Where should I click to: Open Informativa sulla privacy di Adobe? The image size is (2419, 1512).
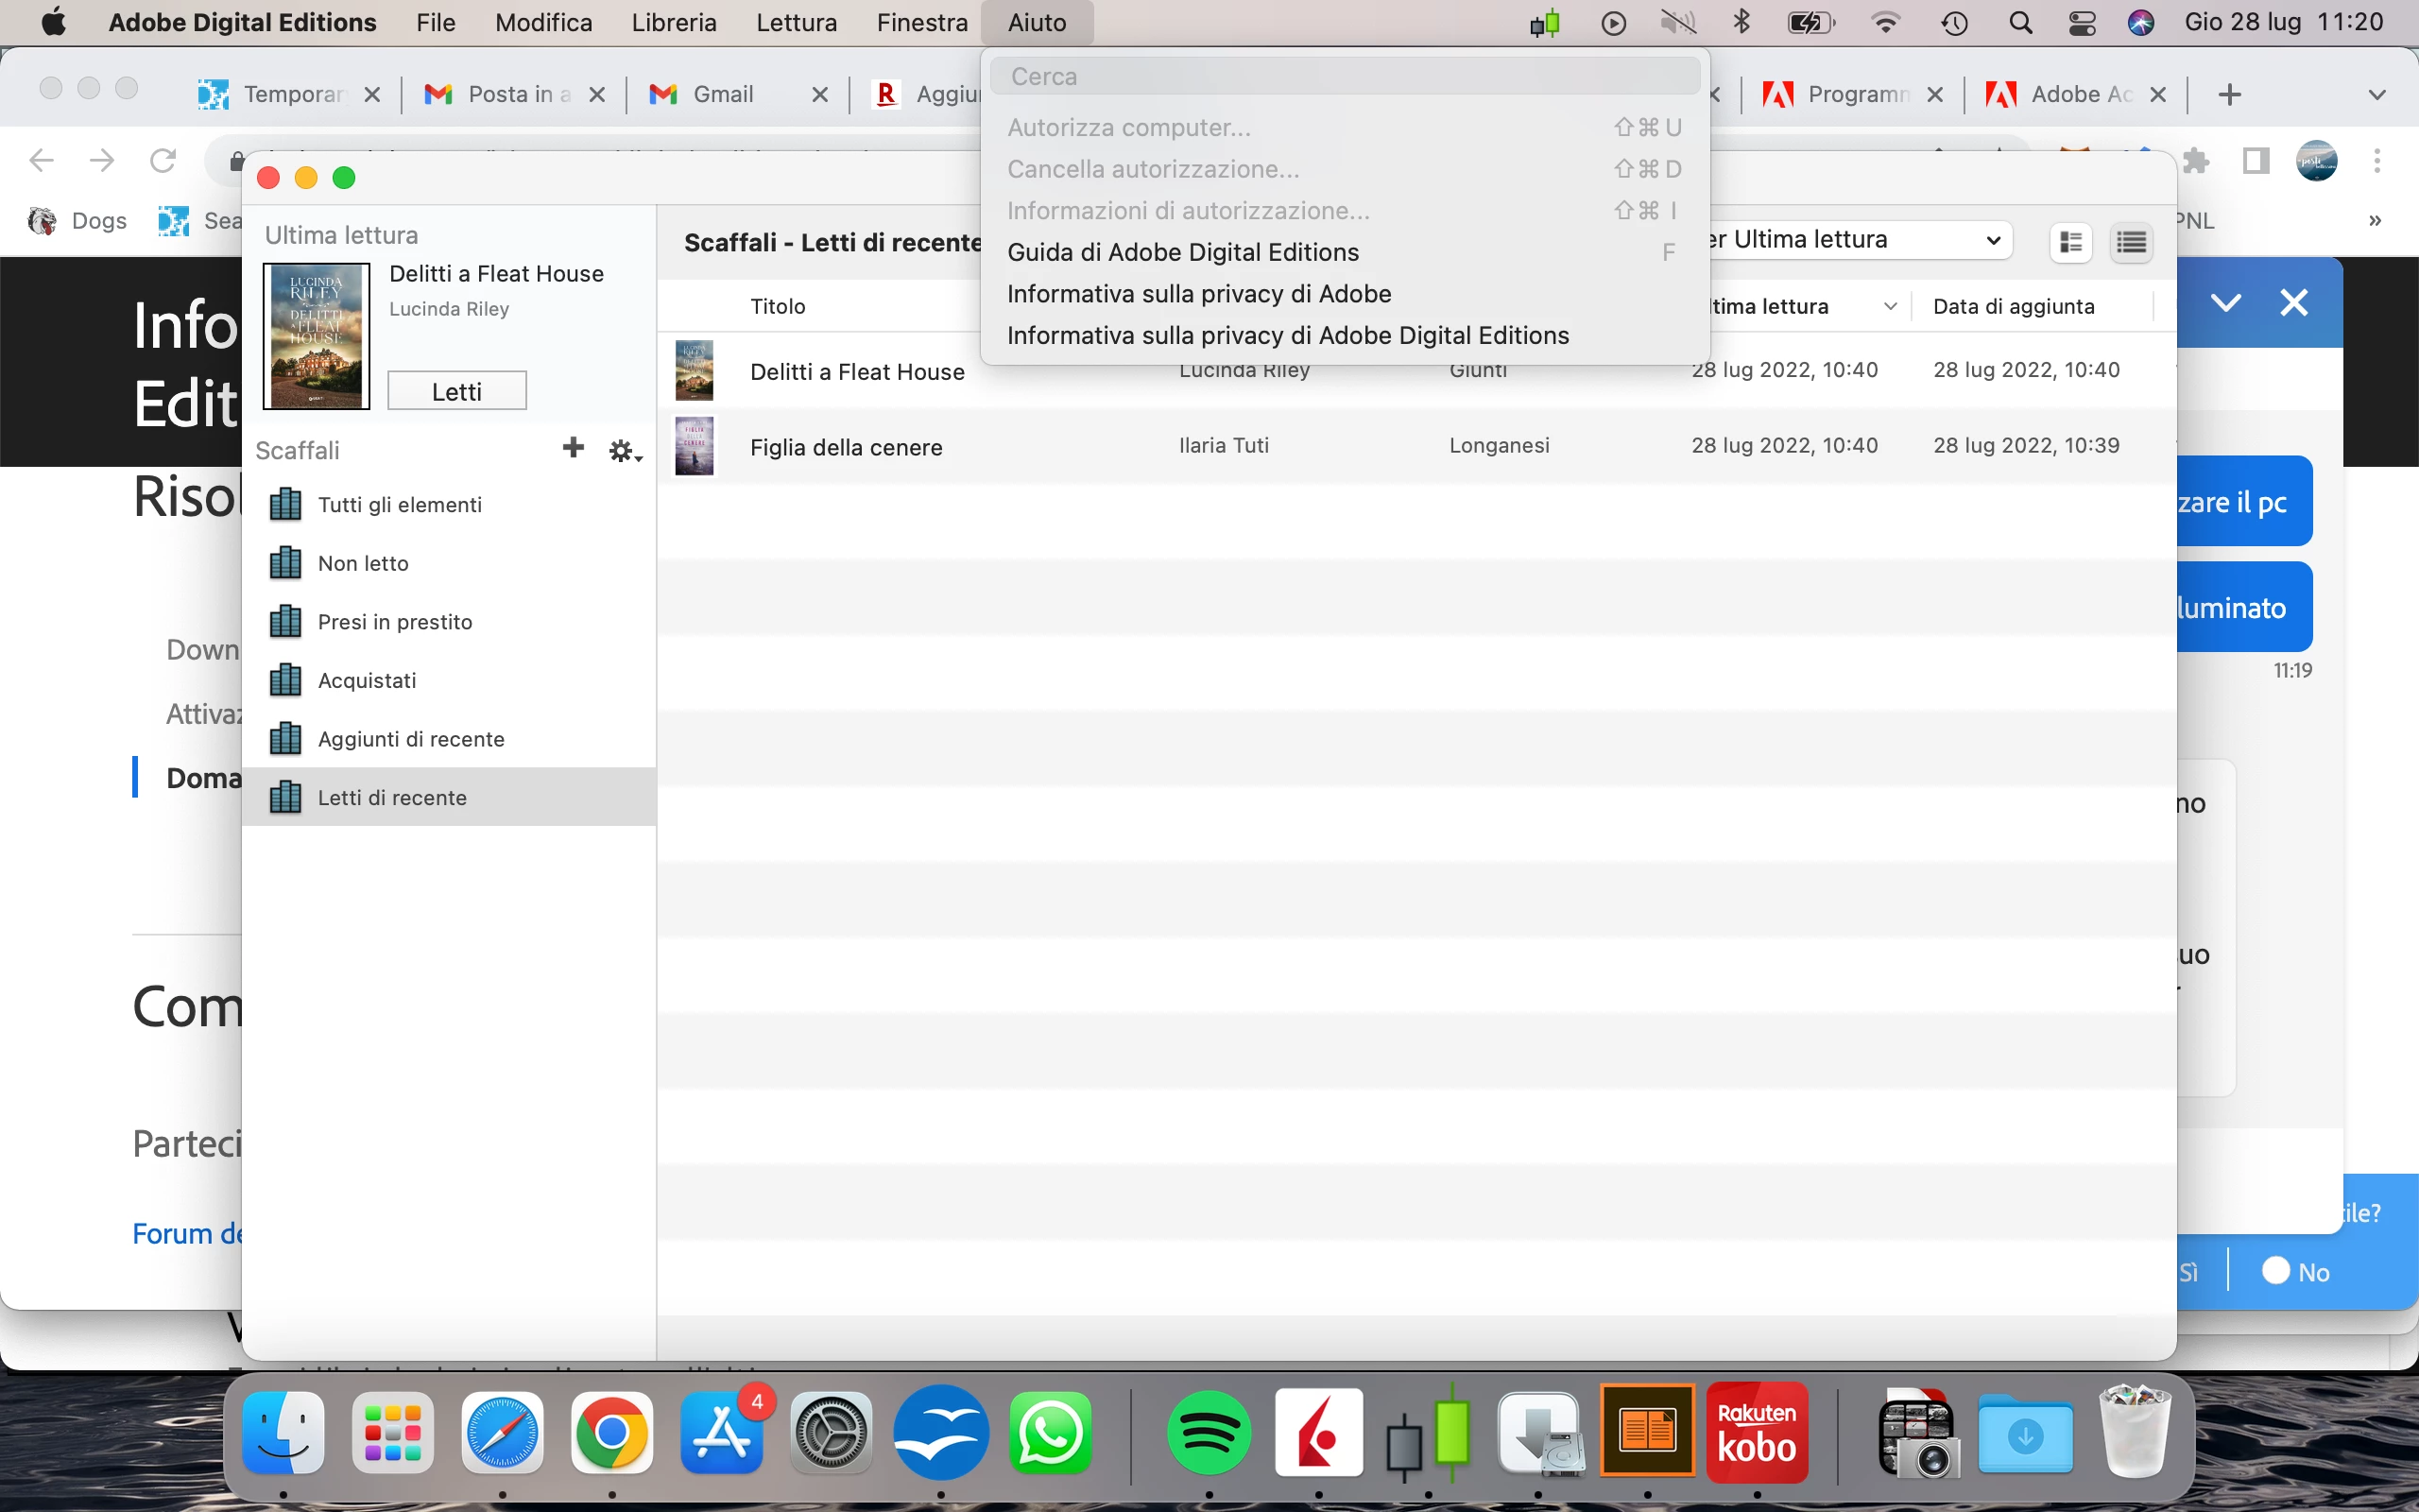[1198, 294]
